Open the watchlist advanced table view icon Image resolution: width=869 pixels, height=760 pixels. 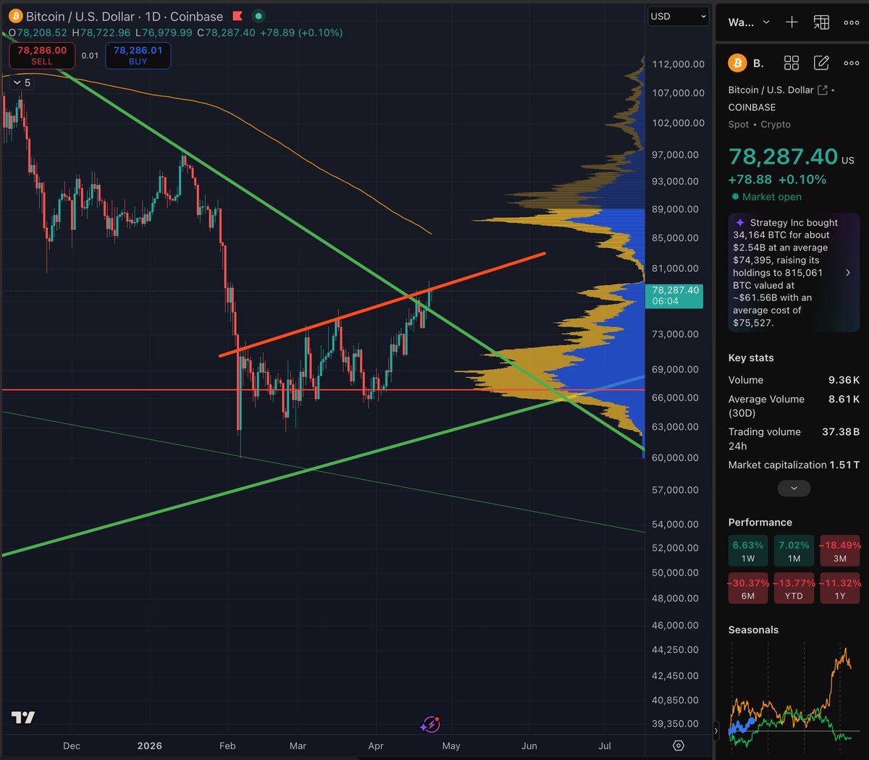click(821, 22)
